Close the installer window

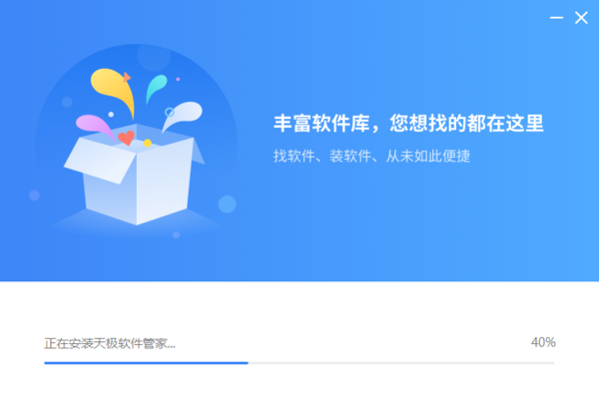pos(581,18)
